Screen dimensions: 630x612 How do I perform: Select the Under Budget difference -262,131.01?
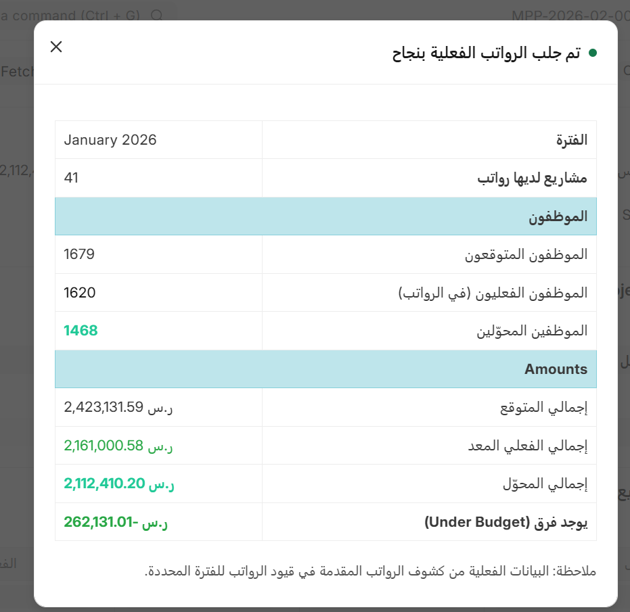(x=119, y=521)
